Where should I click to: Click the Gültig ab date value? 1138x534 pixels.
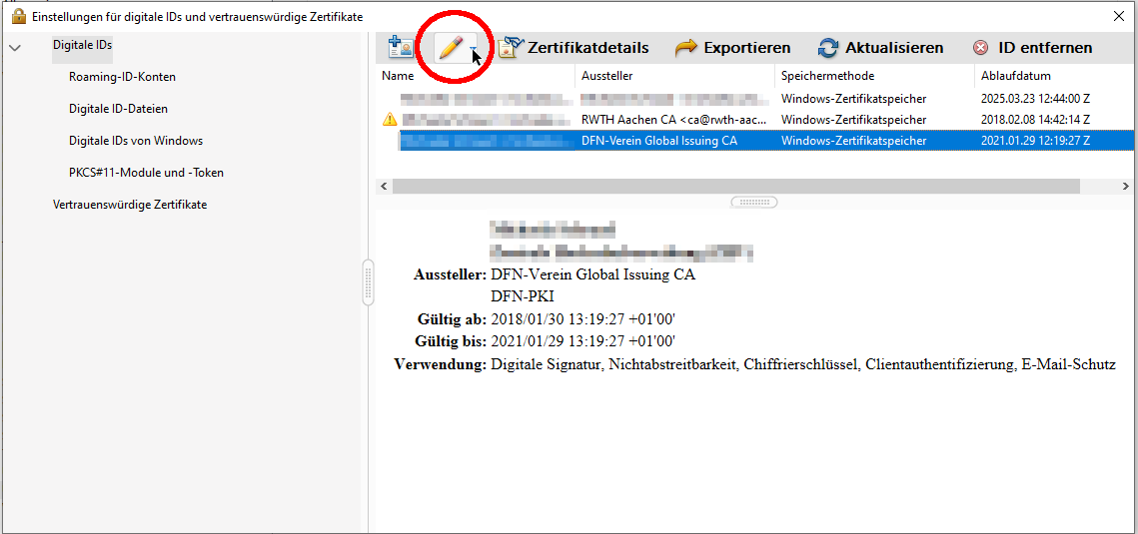pos(583,318)
